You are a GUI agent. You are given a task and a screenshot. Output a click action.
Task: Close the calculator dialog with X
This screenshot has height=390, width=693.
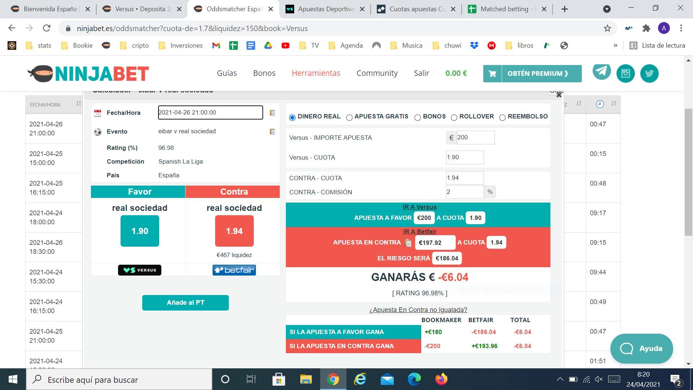coord(559,95)
